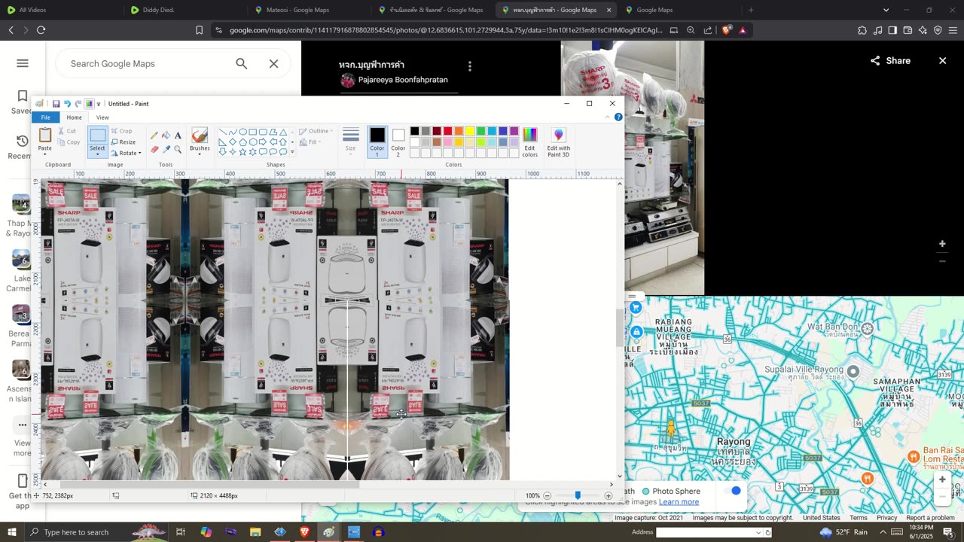Select the Color 2 white swatch box

pos(398,142)
